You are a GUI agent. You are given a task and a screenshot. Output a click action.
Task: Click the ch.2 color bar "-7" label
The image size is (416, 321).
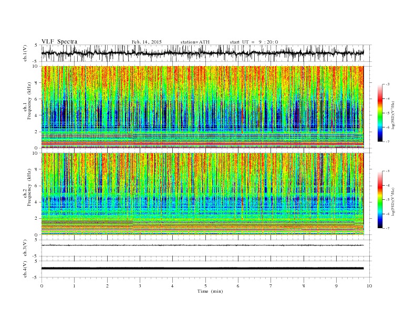[387, 228]
